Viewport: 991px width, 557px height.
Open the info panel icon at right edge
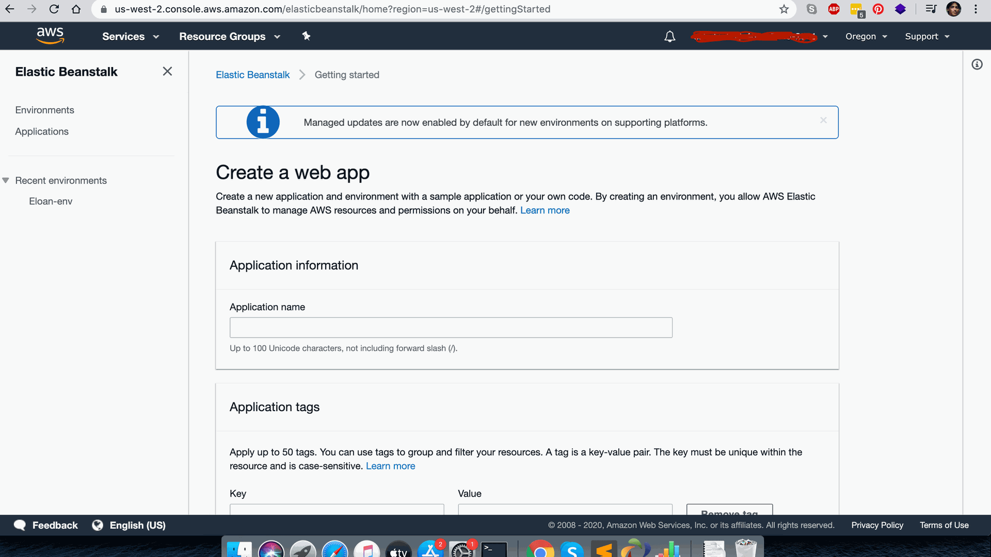point(977,64)
